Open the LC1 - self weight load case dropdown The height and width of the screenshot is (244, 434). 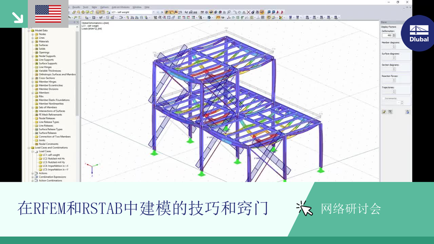(153, 12)
